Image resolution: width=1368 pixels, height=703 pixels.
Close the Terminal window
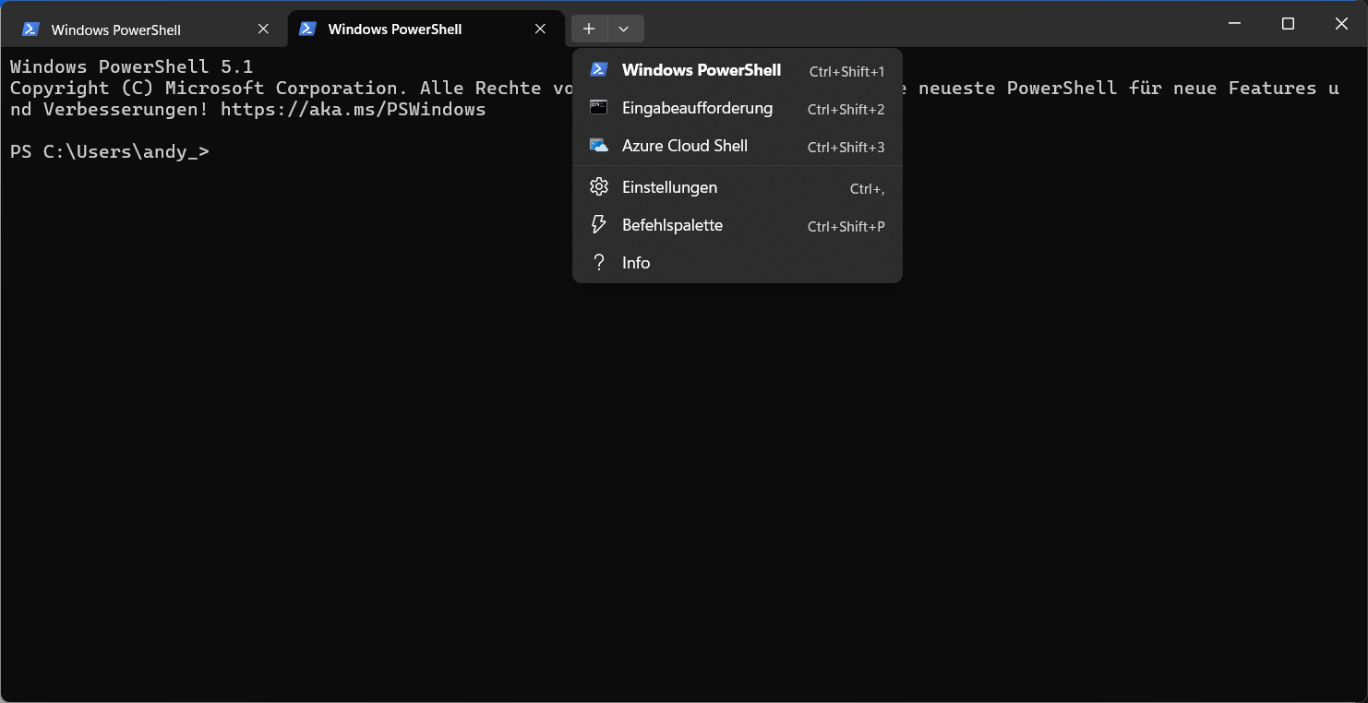click(1341, 24)
